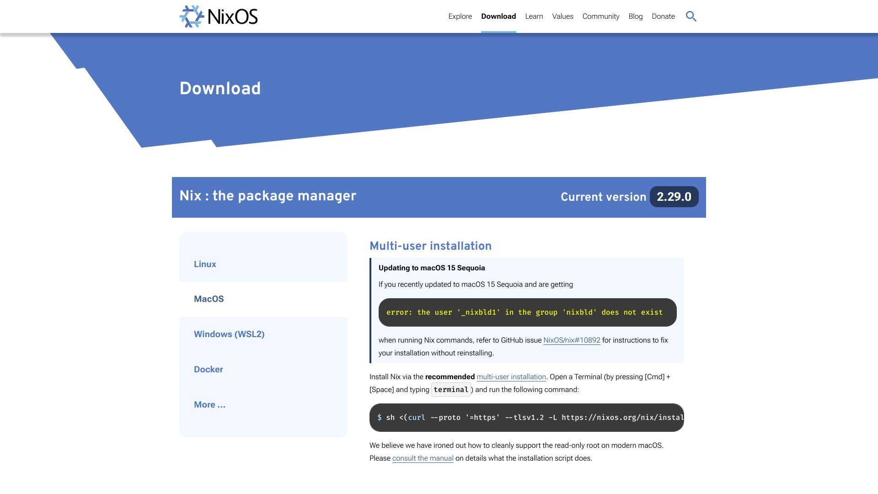
Task: Click the nixbld error message block
Action: 528,312
